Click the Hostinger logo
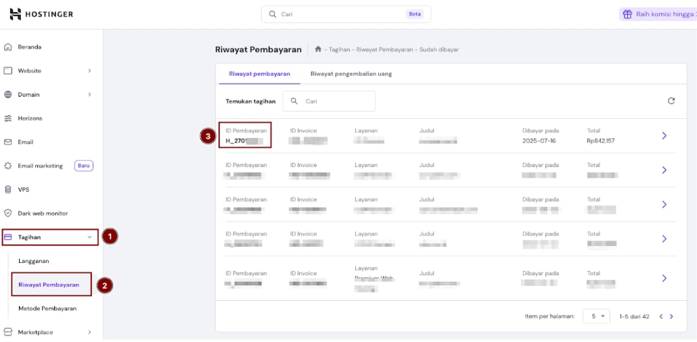This screenshot has height=342, width=697. 41,14
